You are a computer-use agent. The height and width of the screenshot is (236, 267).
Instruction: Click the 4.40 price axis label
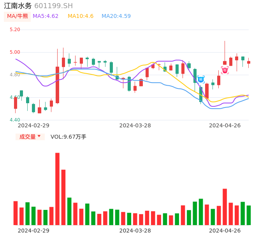pyautogui.click(x=15, y=120)
